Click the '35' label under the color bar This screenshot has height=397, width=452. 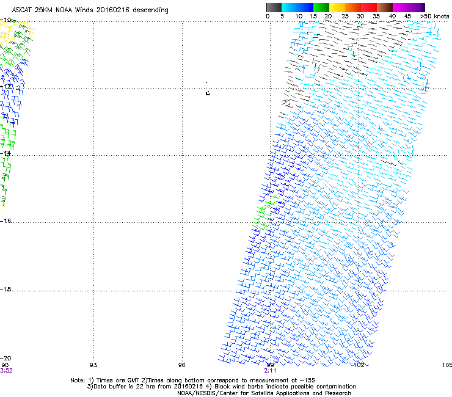[376, 16]
